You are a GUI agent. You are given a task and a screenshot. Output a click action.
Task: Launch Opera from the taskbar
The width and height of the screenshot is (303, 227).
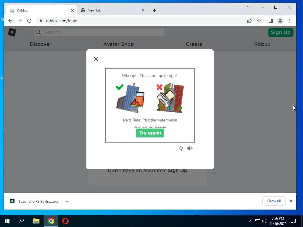pyautogui.click(x=65, y=221)
